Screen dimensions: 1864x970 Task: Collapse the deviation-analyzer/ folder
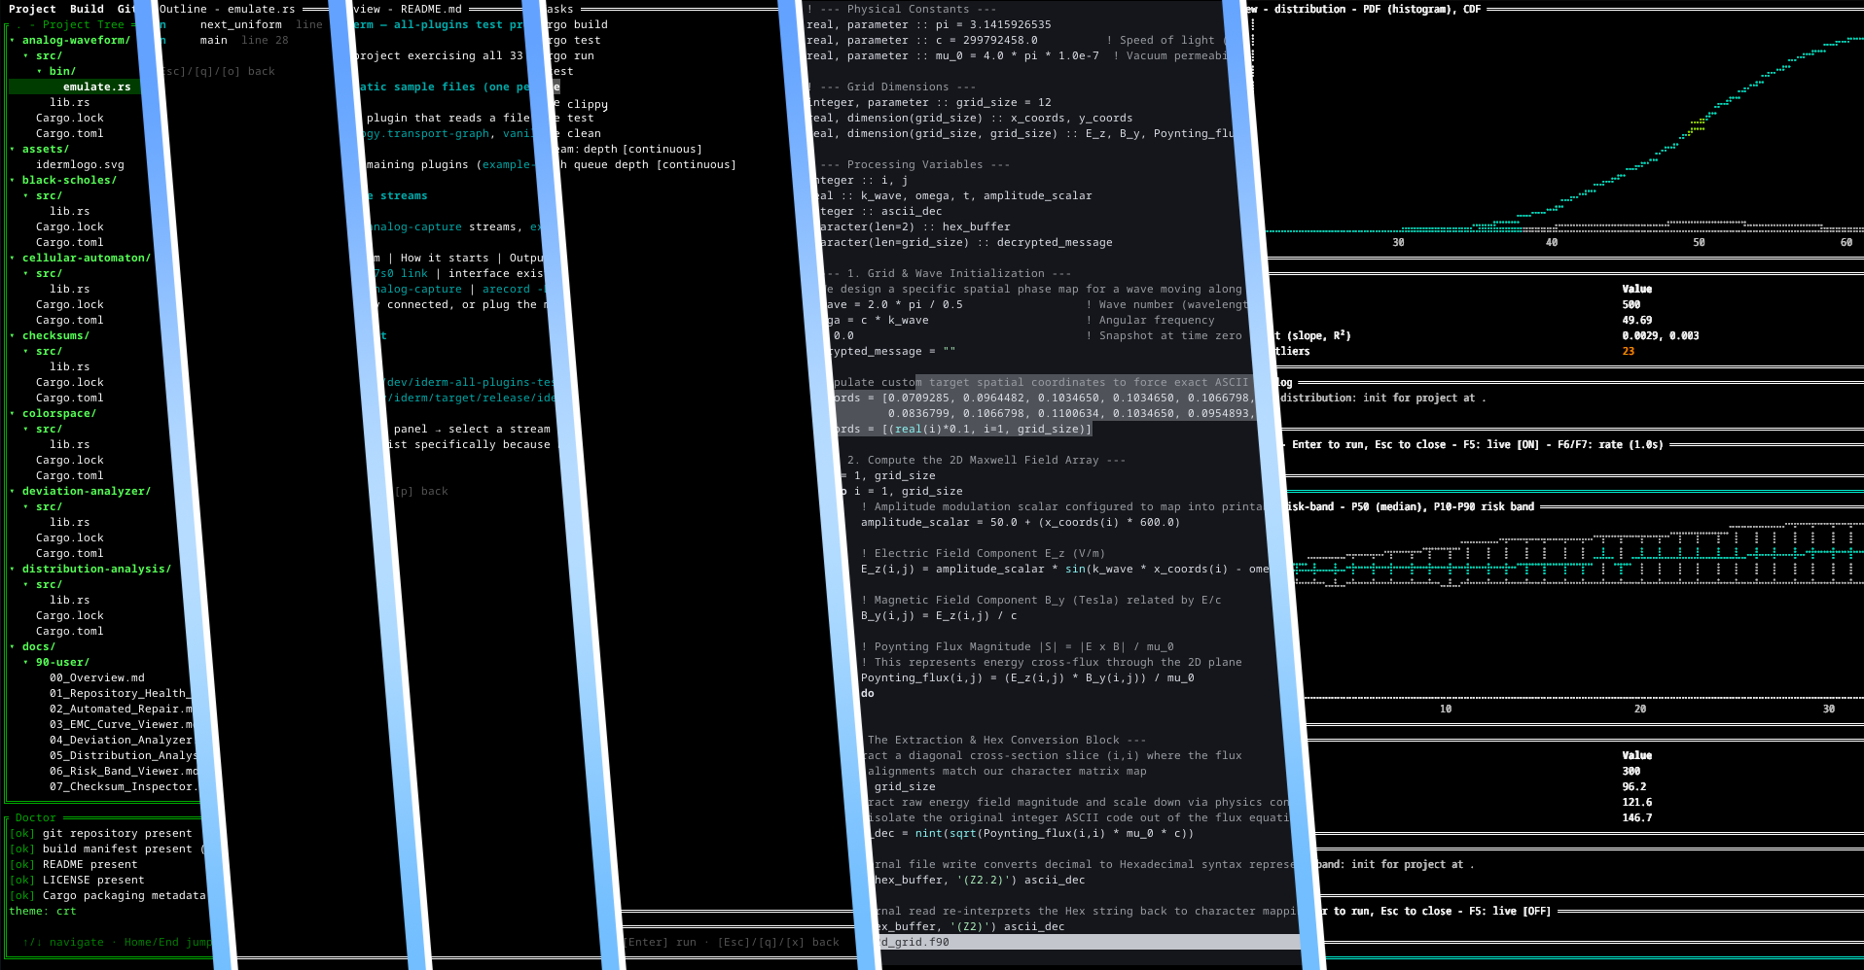point(13,491)
